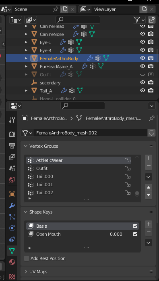
Task: Open outliner filter dropdown
Action: 139,20
